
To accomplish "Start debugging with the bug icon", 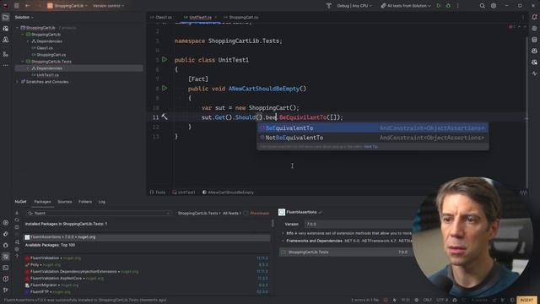I will [x=448, y=6].
